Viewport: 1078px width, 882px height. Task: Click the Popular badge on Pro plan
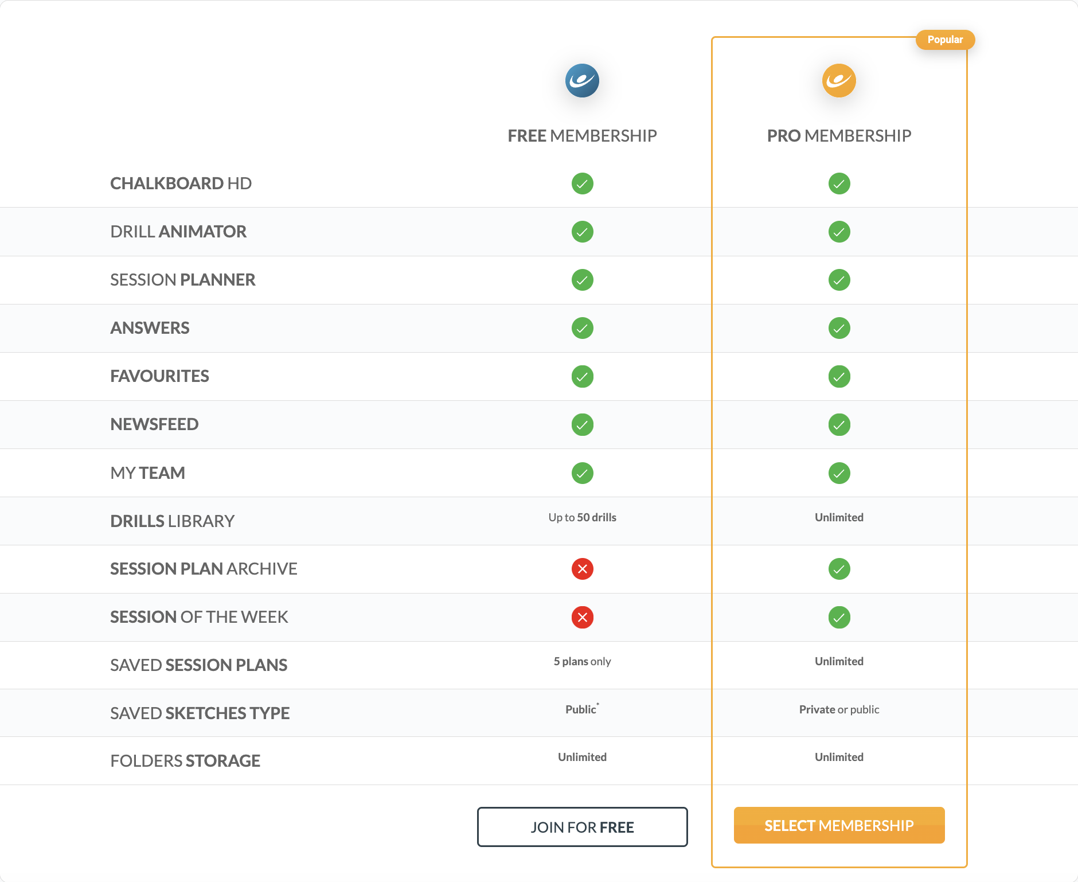(x=945, y=40)
